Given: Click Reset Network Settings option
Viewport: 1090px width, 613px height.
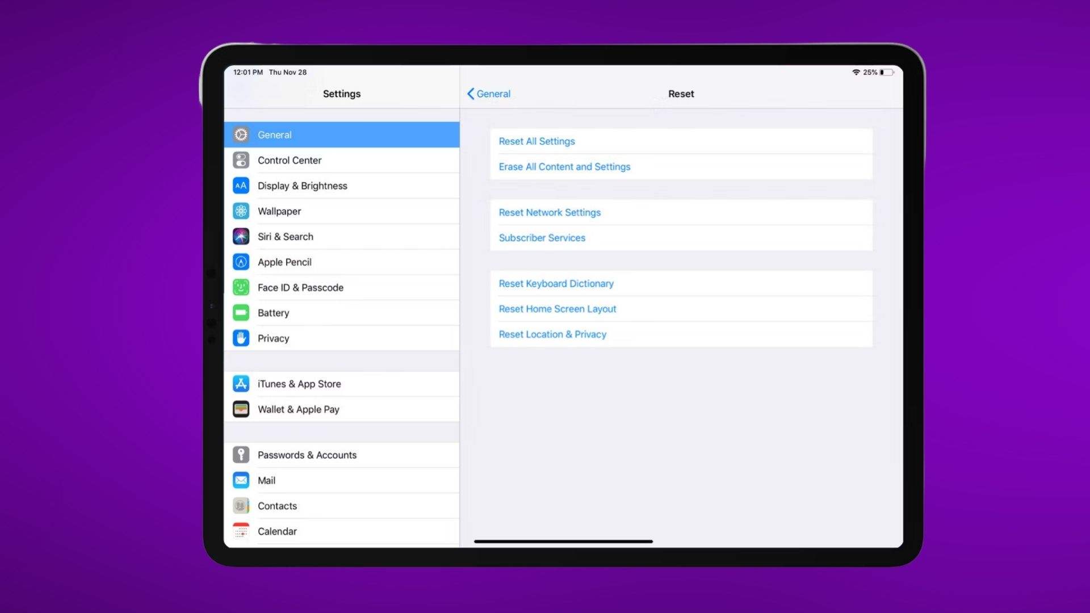Looking at the screenshot, I should pyautogui.click(x=550, y=212).
